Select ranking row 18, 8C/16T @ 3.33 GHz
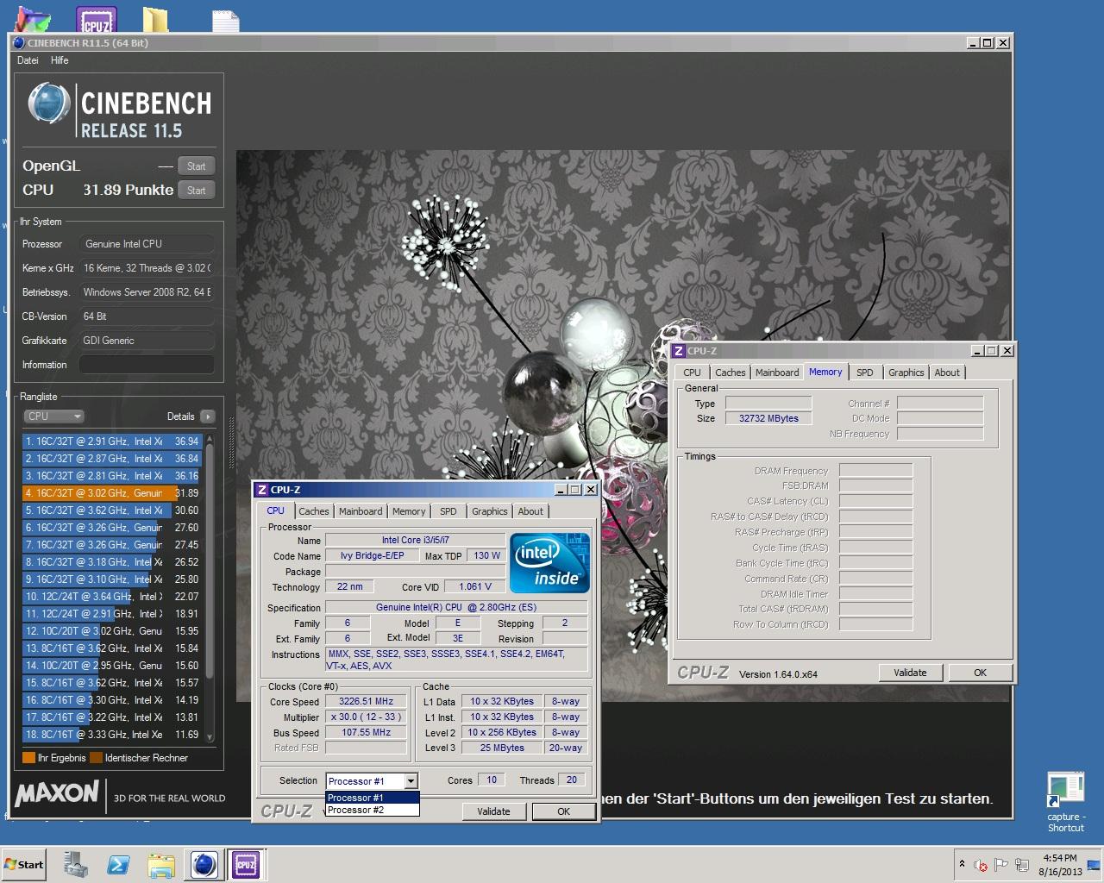This screenshot has width=1104, height=883. click(x=112, y=735)
